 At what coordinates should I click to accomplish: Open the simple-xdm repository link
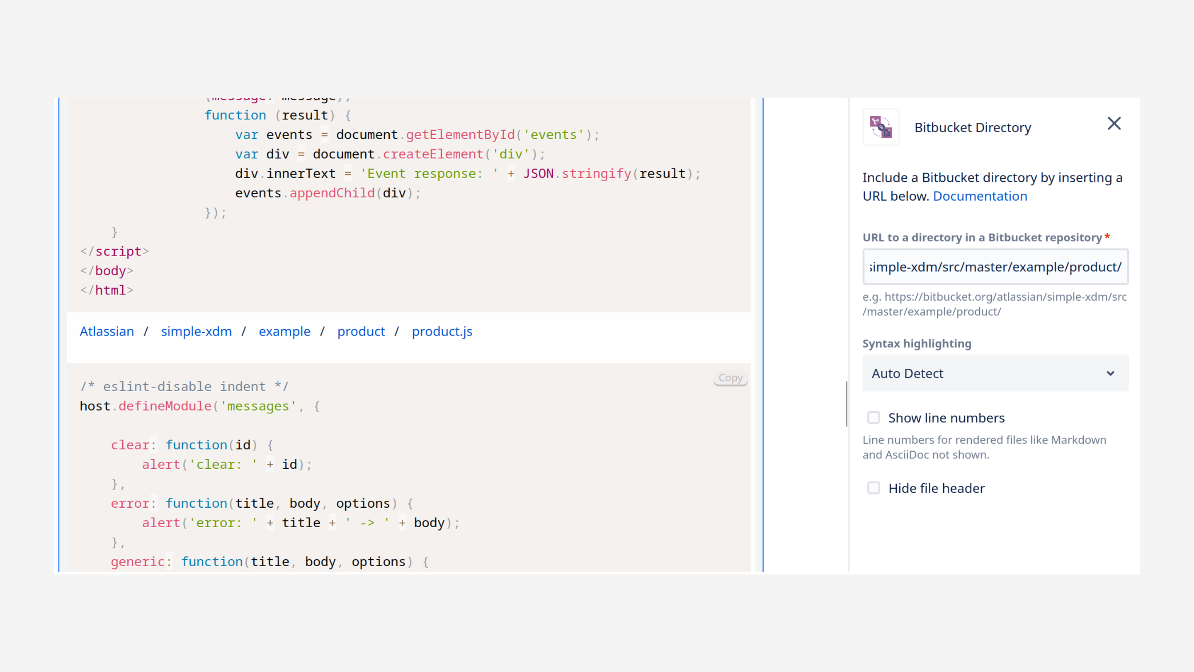(x=197, y=331)
